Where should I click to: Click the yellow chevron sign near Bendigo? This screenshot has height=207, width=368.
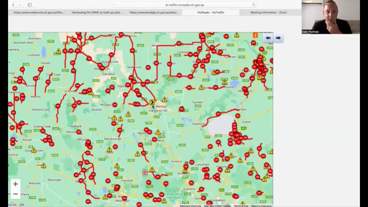pos(152,102)
